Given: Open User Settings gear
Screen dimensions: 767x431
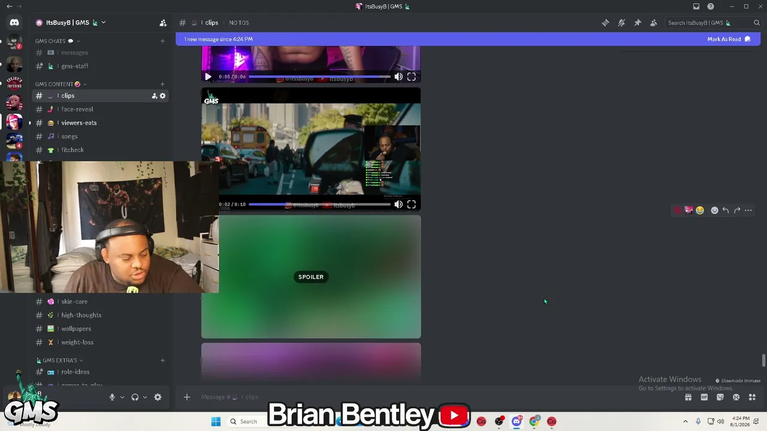Looking at the screenshot, I should (x=158, y=397).
